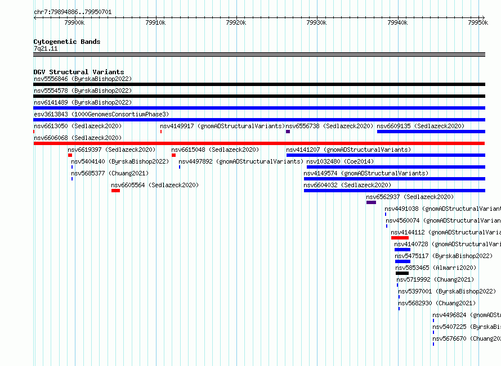Viewport: 501px width, 366px height.
Task: Click the nsv6562937 purple variant bar
Action: point(372,202)
